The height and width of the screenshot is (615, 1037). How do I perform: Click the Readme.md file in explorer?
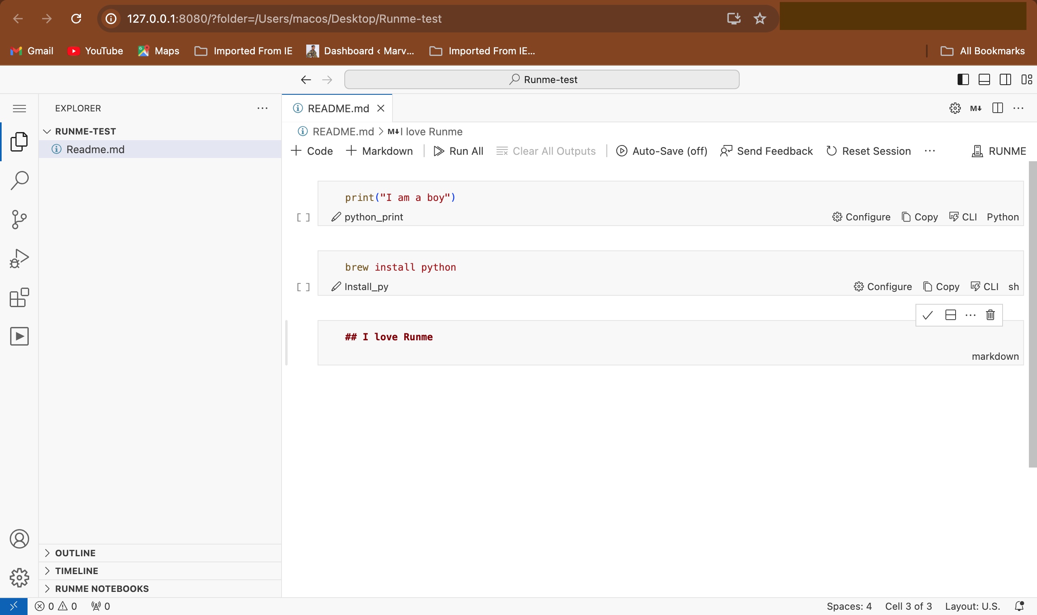95,149
